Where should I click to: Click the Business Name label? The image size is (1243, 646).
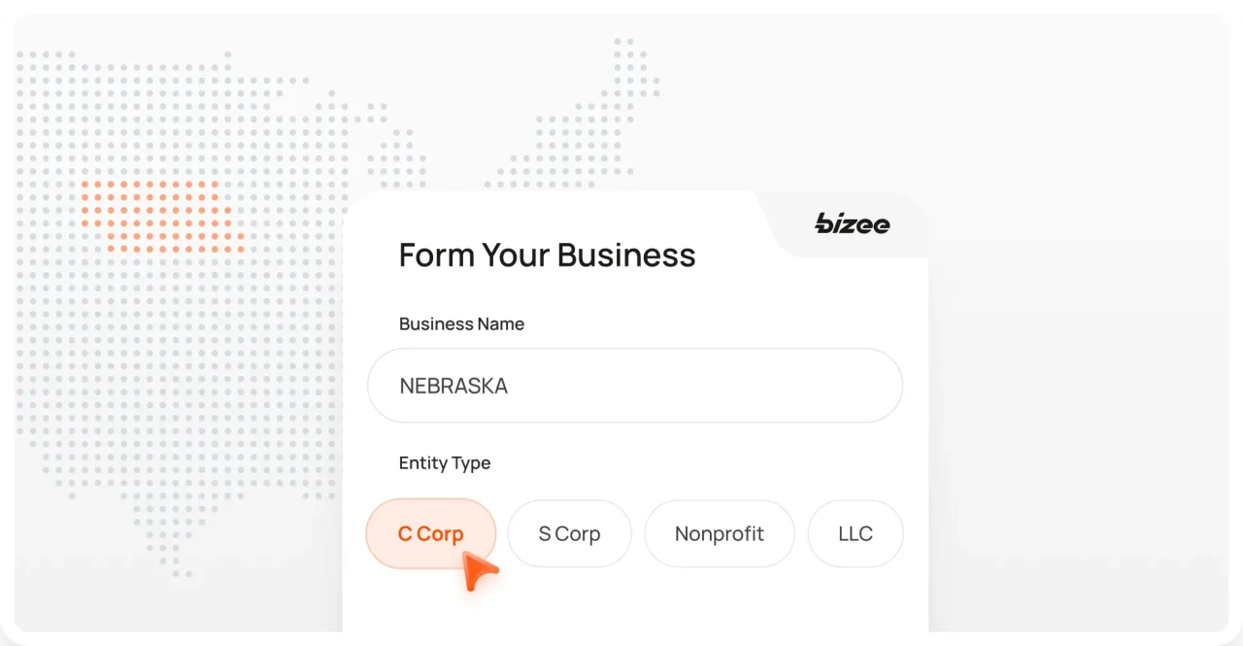tap(461, 323)
